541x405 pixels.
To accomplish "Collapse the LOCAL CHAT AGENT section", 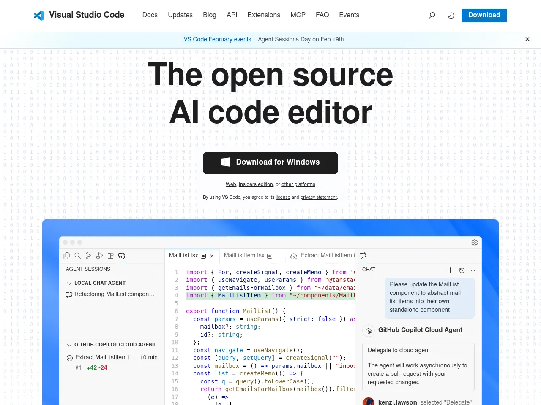I will (x=69, y=283).
